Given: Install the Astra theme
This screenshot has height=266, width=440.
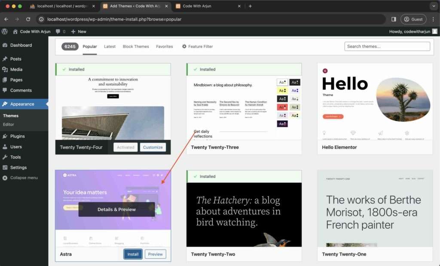Looking at the screenshot, I should click(133, 254).
